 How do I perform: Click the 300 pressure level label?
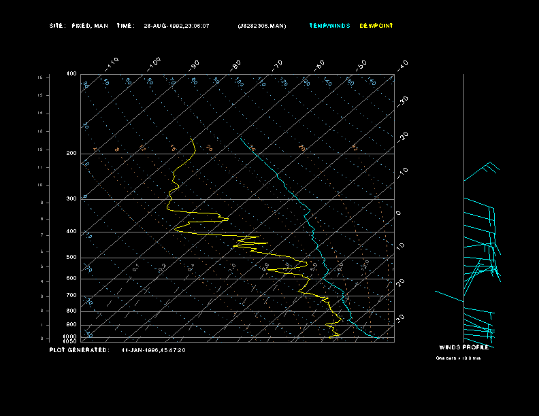point(71,199)
